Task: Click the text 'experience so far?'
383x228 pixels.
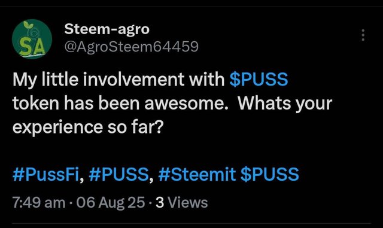Action: [x=88, y=127]
